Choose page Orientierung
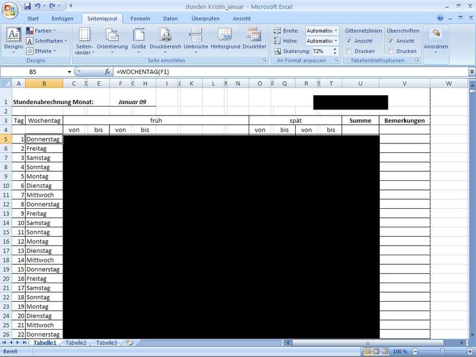 pos(112,41)
